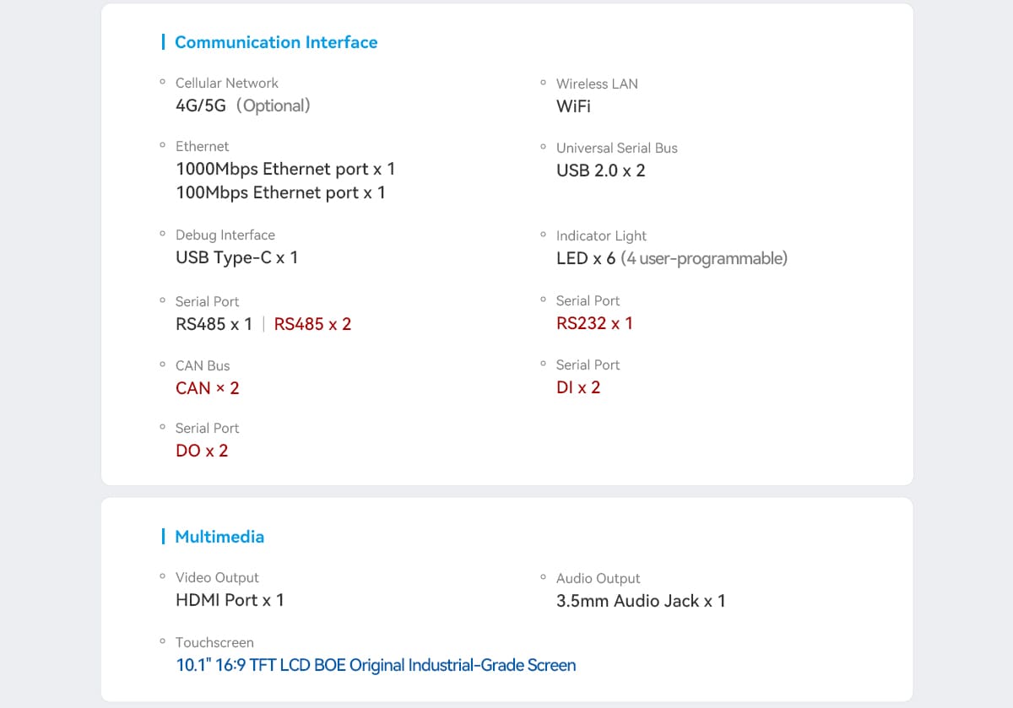Screen dimensions: 1013x708
Task: Click the LED x 6 indicator light value
Action: click(x=672, y=258)
